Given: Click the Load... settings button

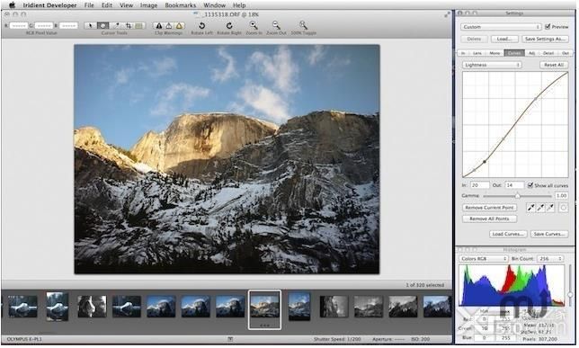Looking at the screenshot, I should 503,39.
